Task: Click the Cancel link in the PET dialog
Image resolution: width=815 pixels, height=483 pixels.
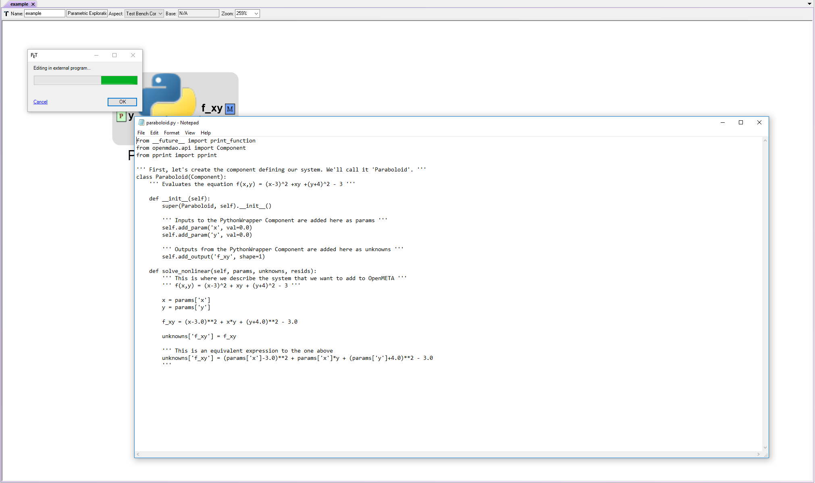Action: [x=40, y=101]
